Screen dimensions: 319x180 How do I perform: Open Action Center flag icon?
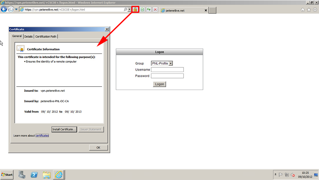281,175
